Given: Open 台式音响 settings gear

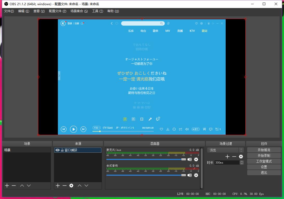Looking at the screenshot, I should tap(196, 175).
